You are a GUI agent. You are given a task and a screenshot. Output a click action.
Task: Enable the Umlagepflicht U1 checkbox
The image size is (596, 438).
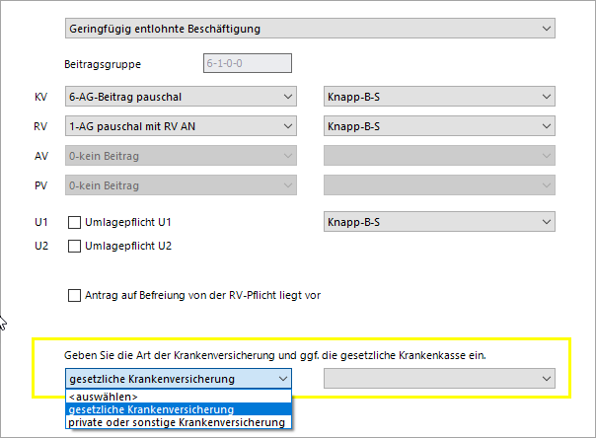tap(74, 222)
